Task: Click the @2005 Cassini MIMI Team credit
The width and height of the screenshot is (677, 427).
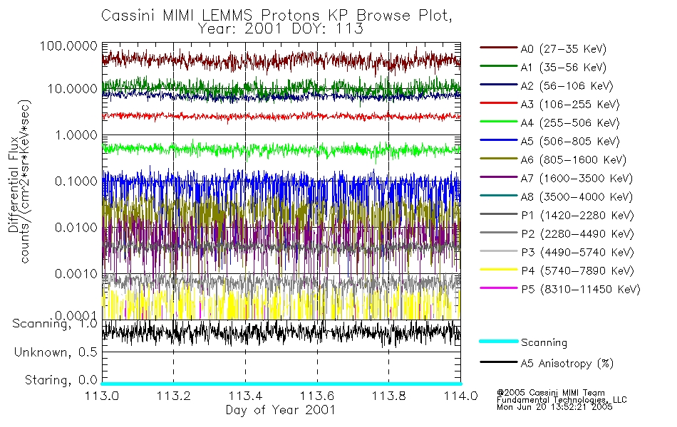Action: (550, 393)
